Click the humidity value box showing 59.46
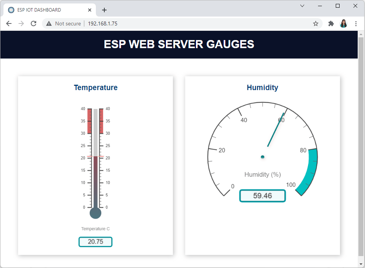This screenshot has width=365, height=268. [x=262, y=196]
